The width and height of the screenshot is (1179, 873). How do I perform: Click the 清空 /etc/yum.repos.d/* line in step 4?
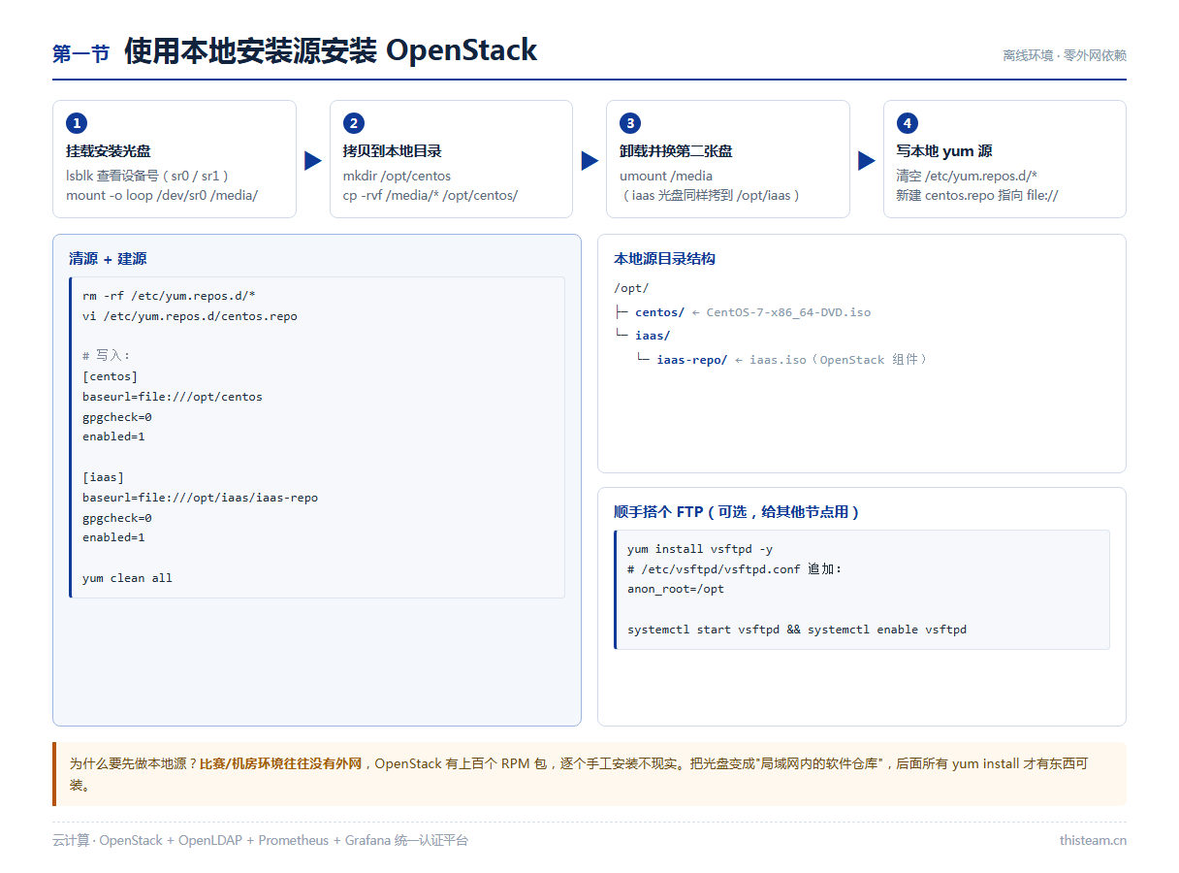967,176
